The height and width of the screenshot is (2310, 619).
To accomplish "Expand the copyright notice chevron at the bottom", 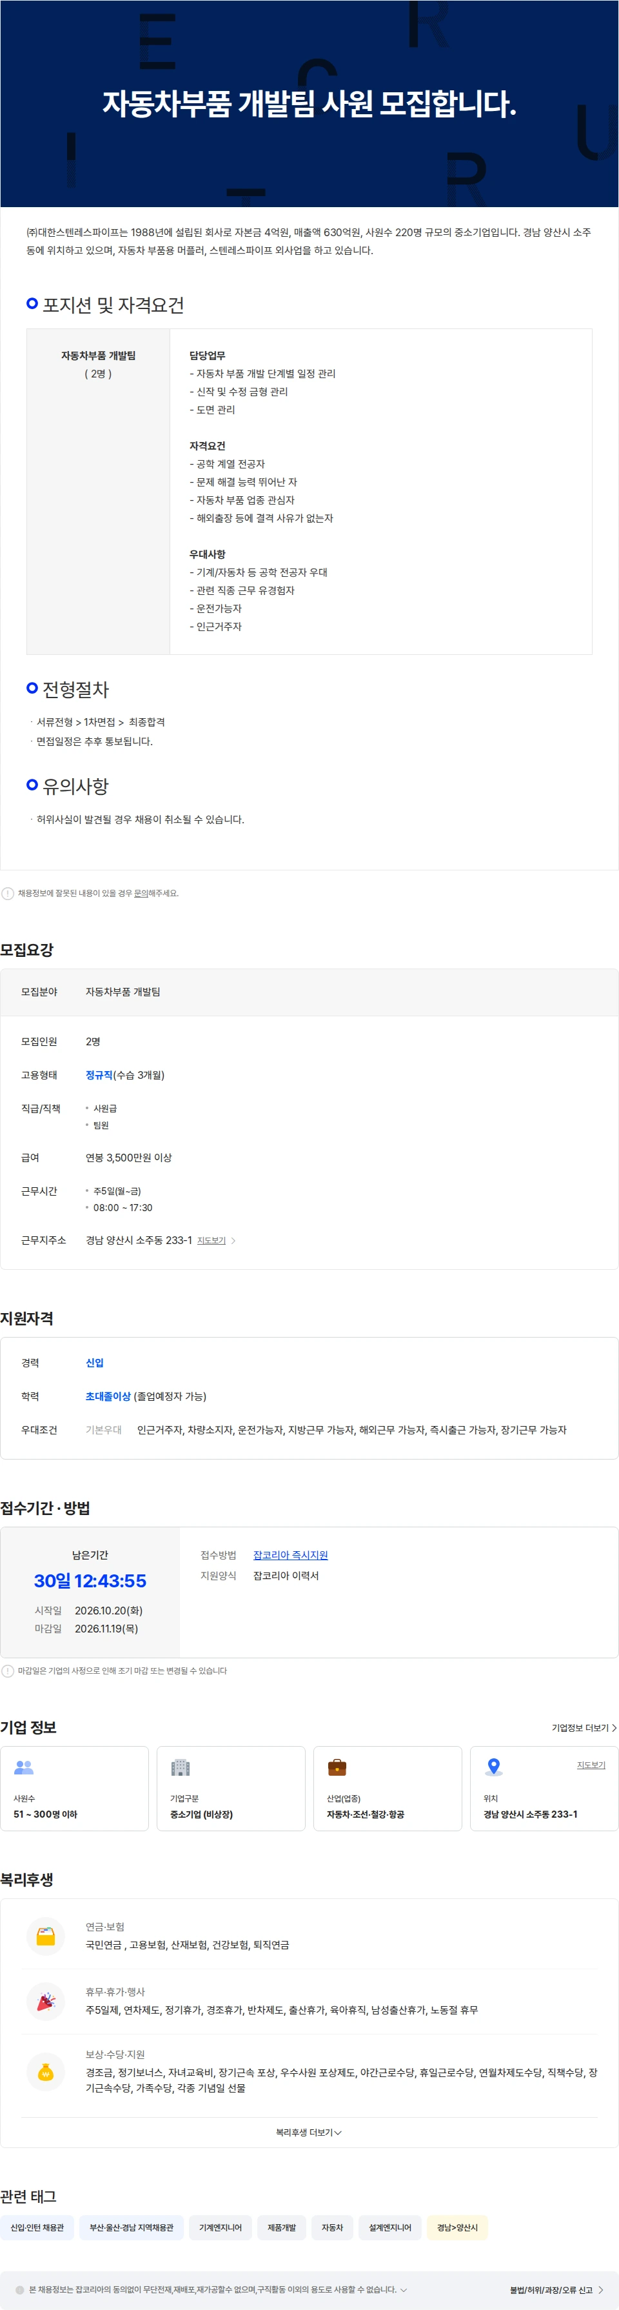I will click(x=403, y=2289).
